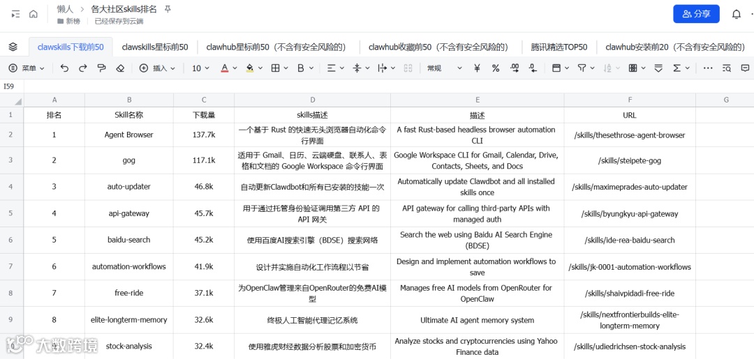Open the 常规 number format dropdown
The height and width of the screenshot is (359, 754).
coord(443,68)
